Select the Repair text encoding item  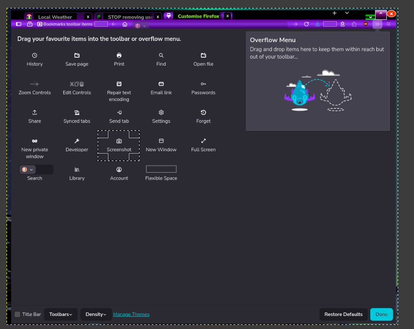point(119,92)
